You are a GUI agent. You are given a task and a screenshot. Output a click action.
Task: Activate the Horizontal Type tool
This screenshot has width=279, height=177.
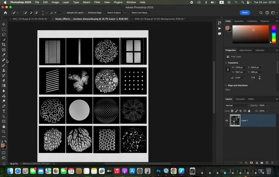point(4,111)
